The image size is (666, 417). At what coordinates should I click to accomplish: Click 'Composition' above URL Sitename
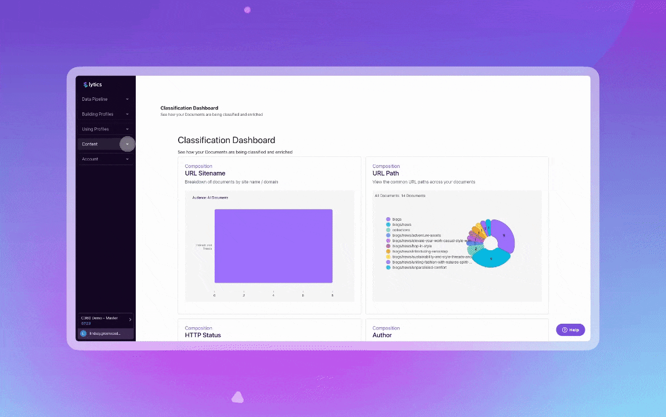(x=198, y=166)
